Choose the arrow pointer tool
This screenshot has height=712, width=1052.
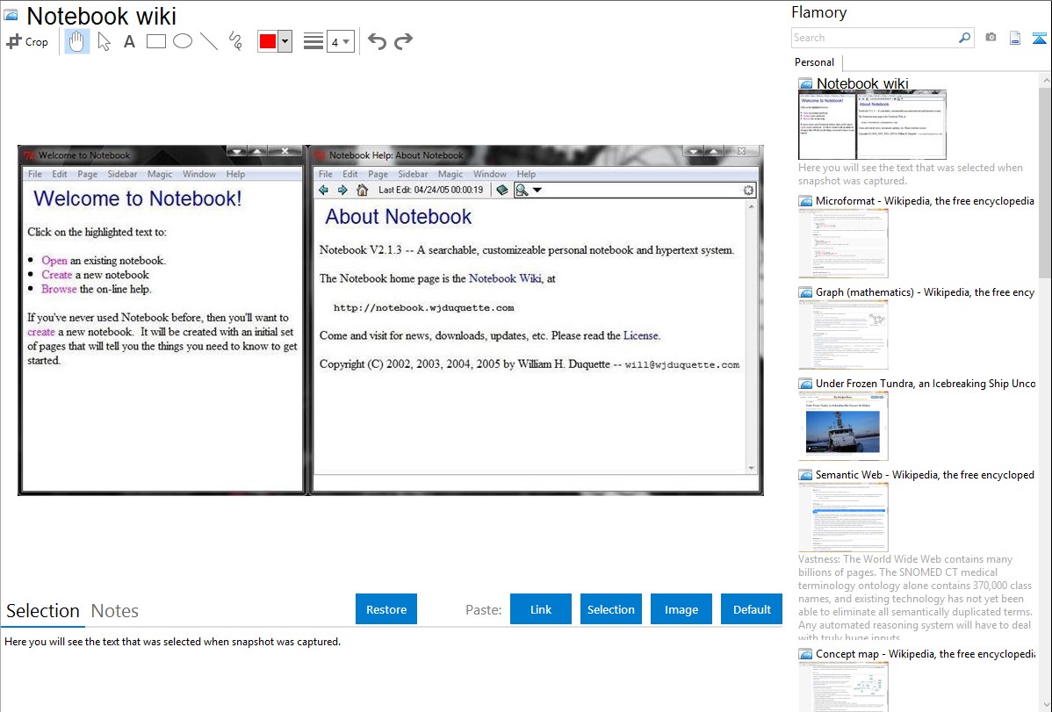104,41
